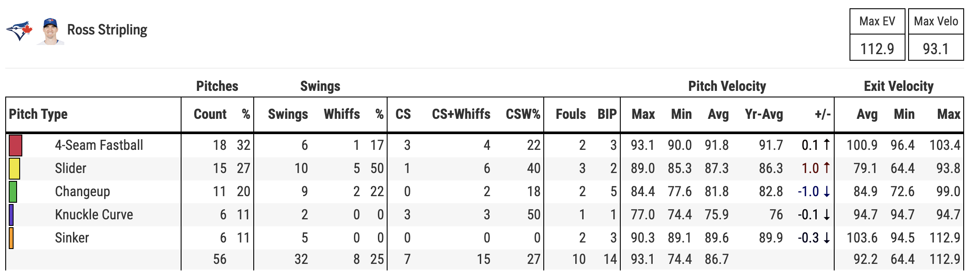The image size is (972, 277).
Task: Sort by the Count column header
Action: pos(210,114)
